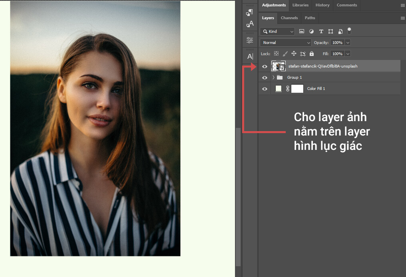Click the lock position icon
The width and height of the screenshot is (406, 277).
pos(294,54)
